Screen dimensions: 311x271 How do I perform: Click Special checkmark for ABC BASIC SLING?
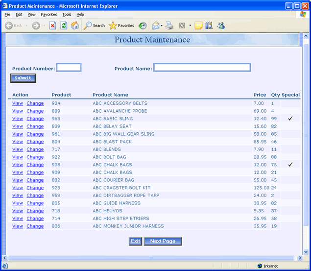(x=290, y=119)
